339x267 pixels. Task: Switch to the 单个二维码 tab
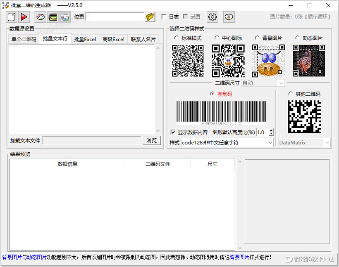pos(24,39)
